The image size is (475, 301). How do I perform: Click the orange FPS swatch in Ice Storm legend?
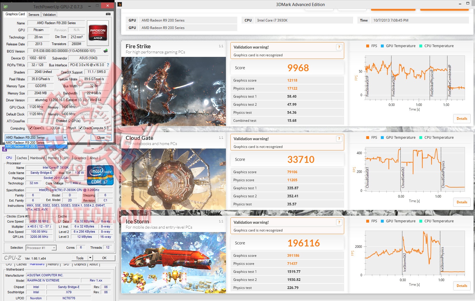coord(367,221)
